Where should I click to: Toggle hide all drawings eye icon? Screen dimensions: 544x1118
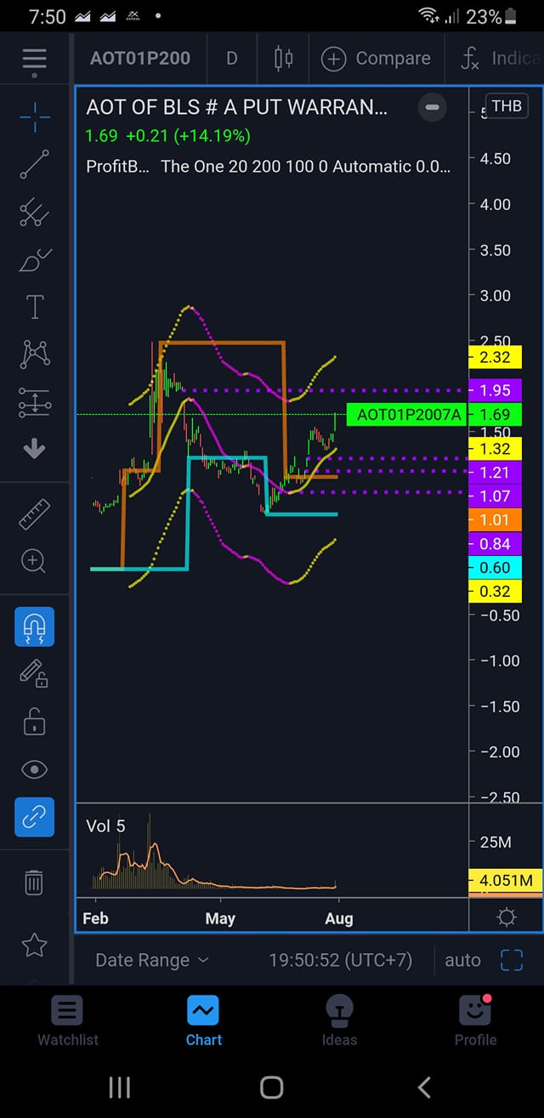click(x=34, y=769)
